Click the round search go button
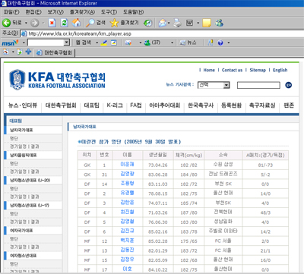Screen dimensions: 304x274 (x=289, y=85)
